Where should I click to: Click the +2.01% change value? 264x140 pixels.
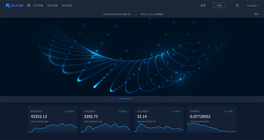(x=122, y=111)
